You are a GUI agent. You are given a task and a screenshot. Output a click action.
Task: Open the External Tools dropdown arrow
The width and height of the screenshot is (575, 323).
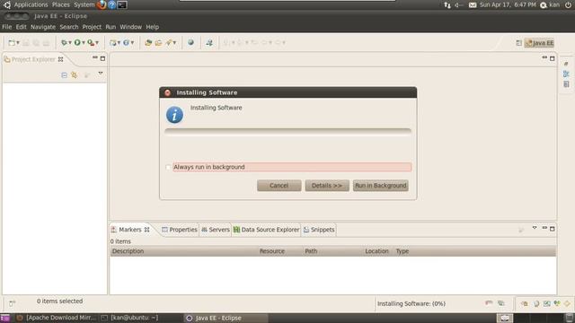pyautogui.click(x=97, y=43)
